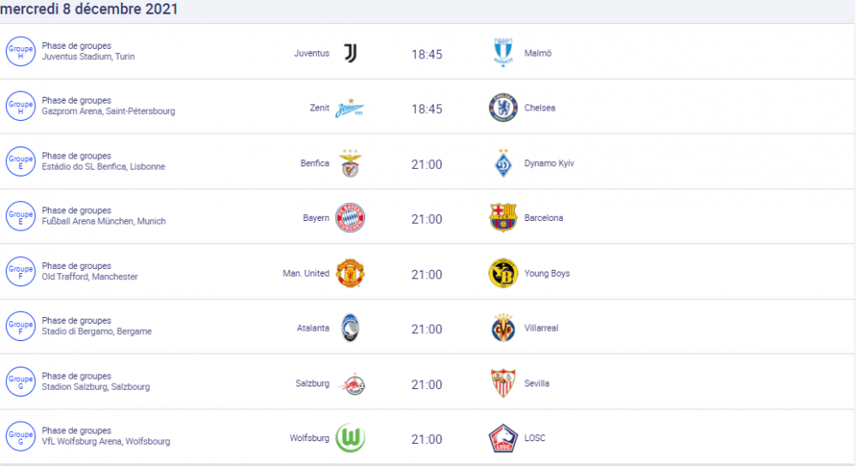Select the Zenit team logo
Viewport: 857px width, 466px height.
click(350, 108)
